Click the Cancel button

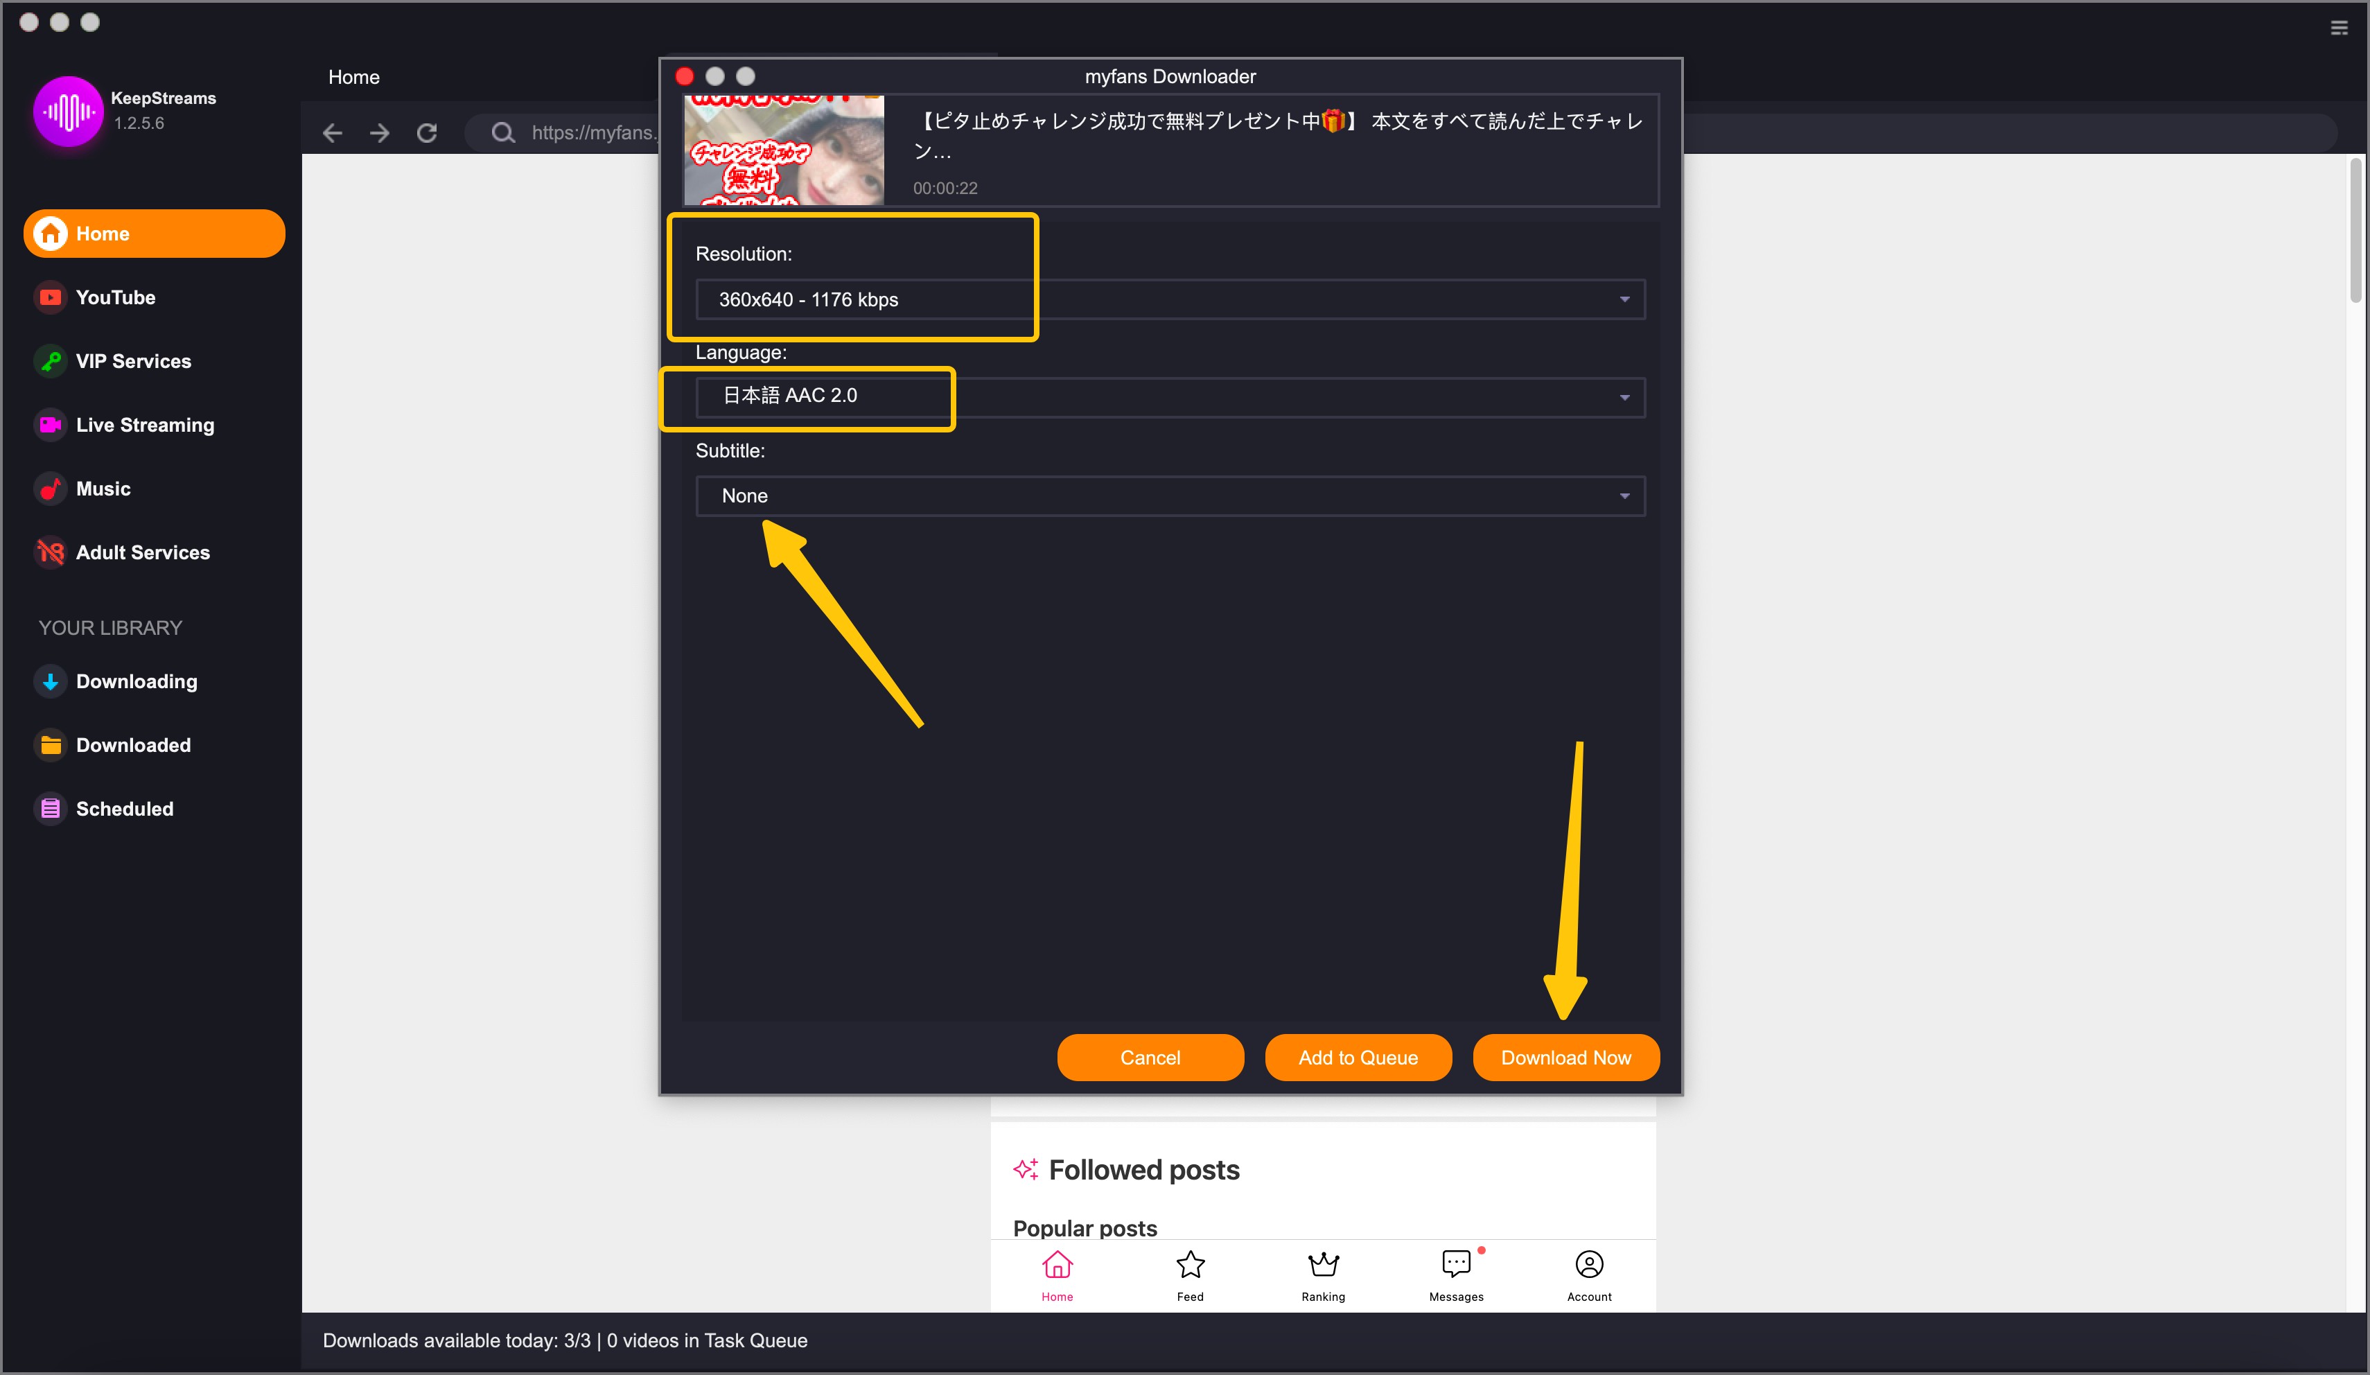click(1150, 1057)
